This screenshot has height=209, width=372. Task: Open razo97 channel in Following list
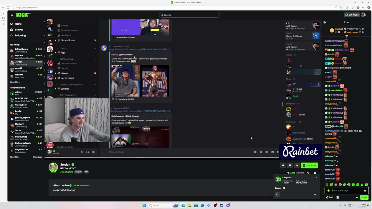tap(26, 69)
